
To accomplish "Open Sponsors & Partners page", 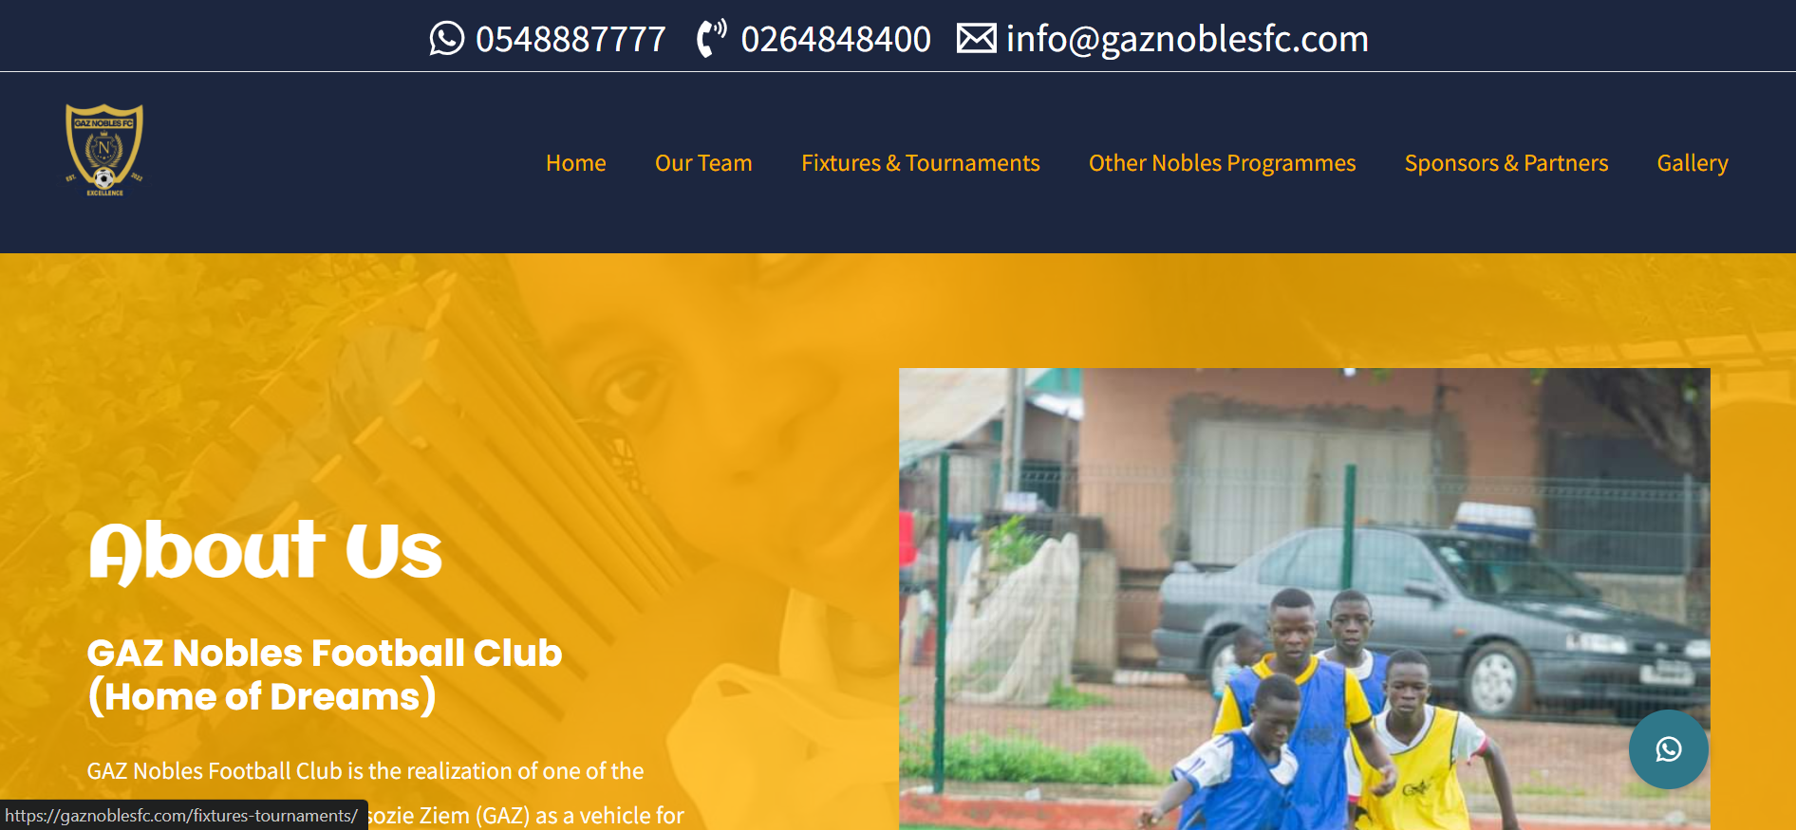I will tap(1506, 163).
